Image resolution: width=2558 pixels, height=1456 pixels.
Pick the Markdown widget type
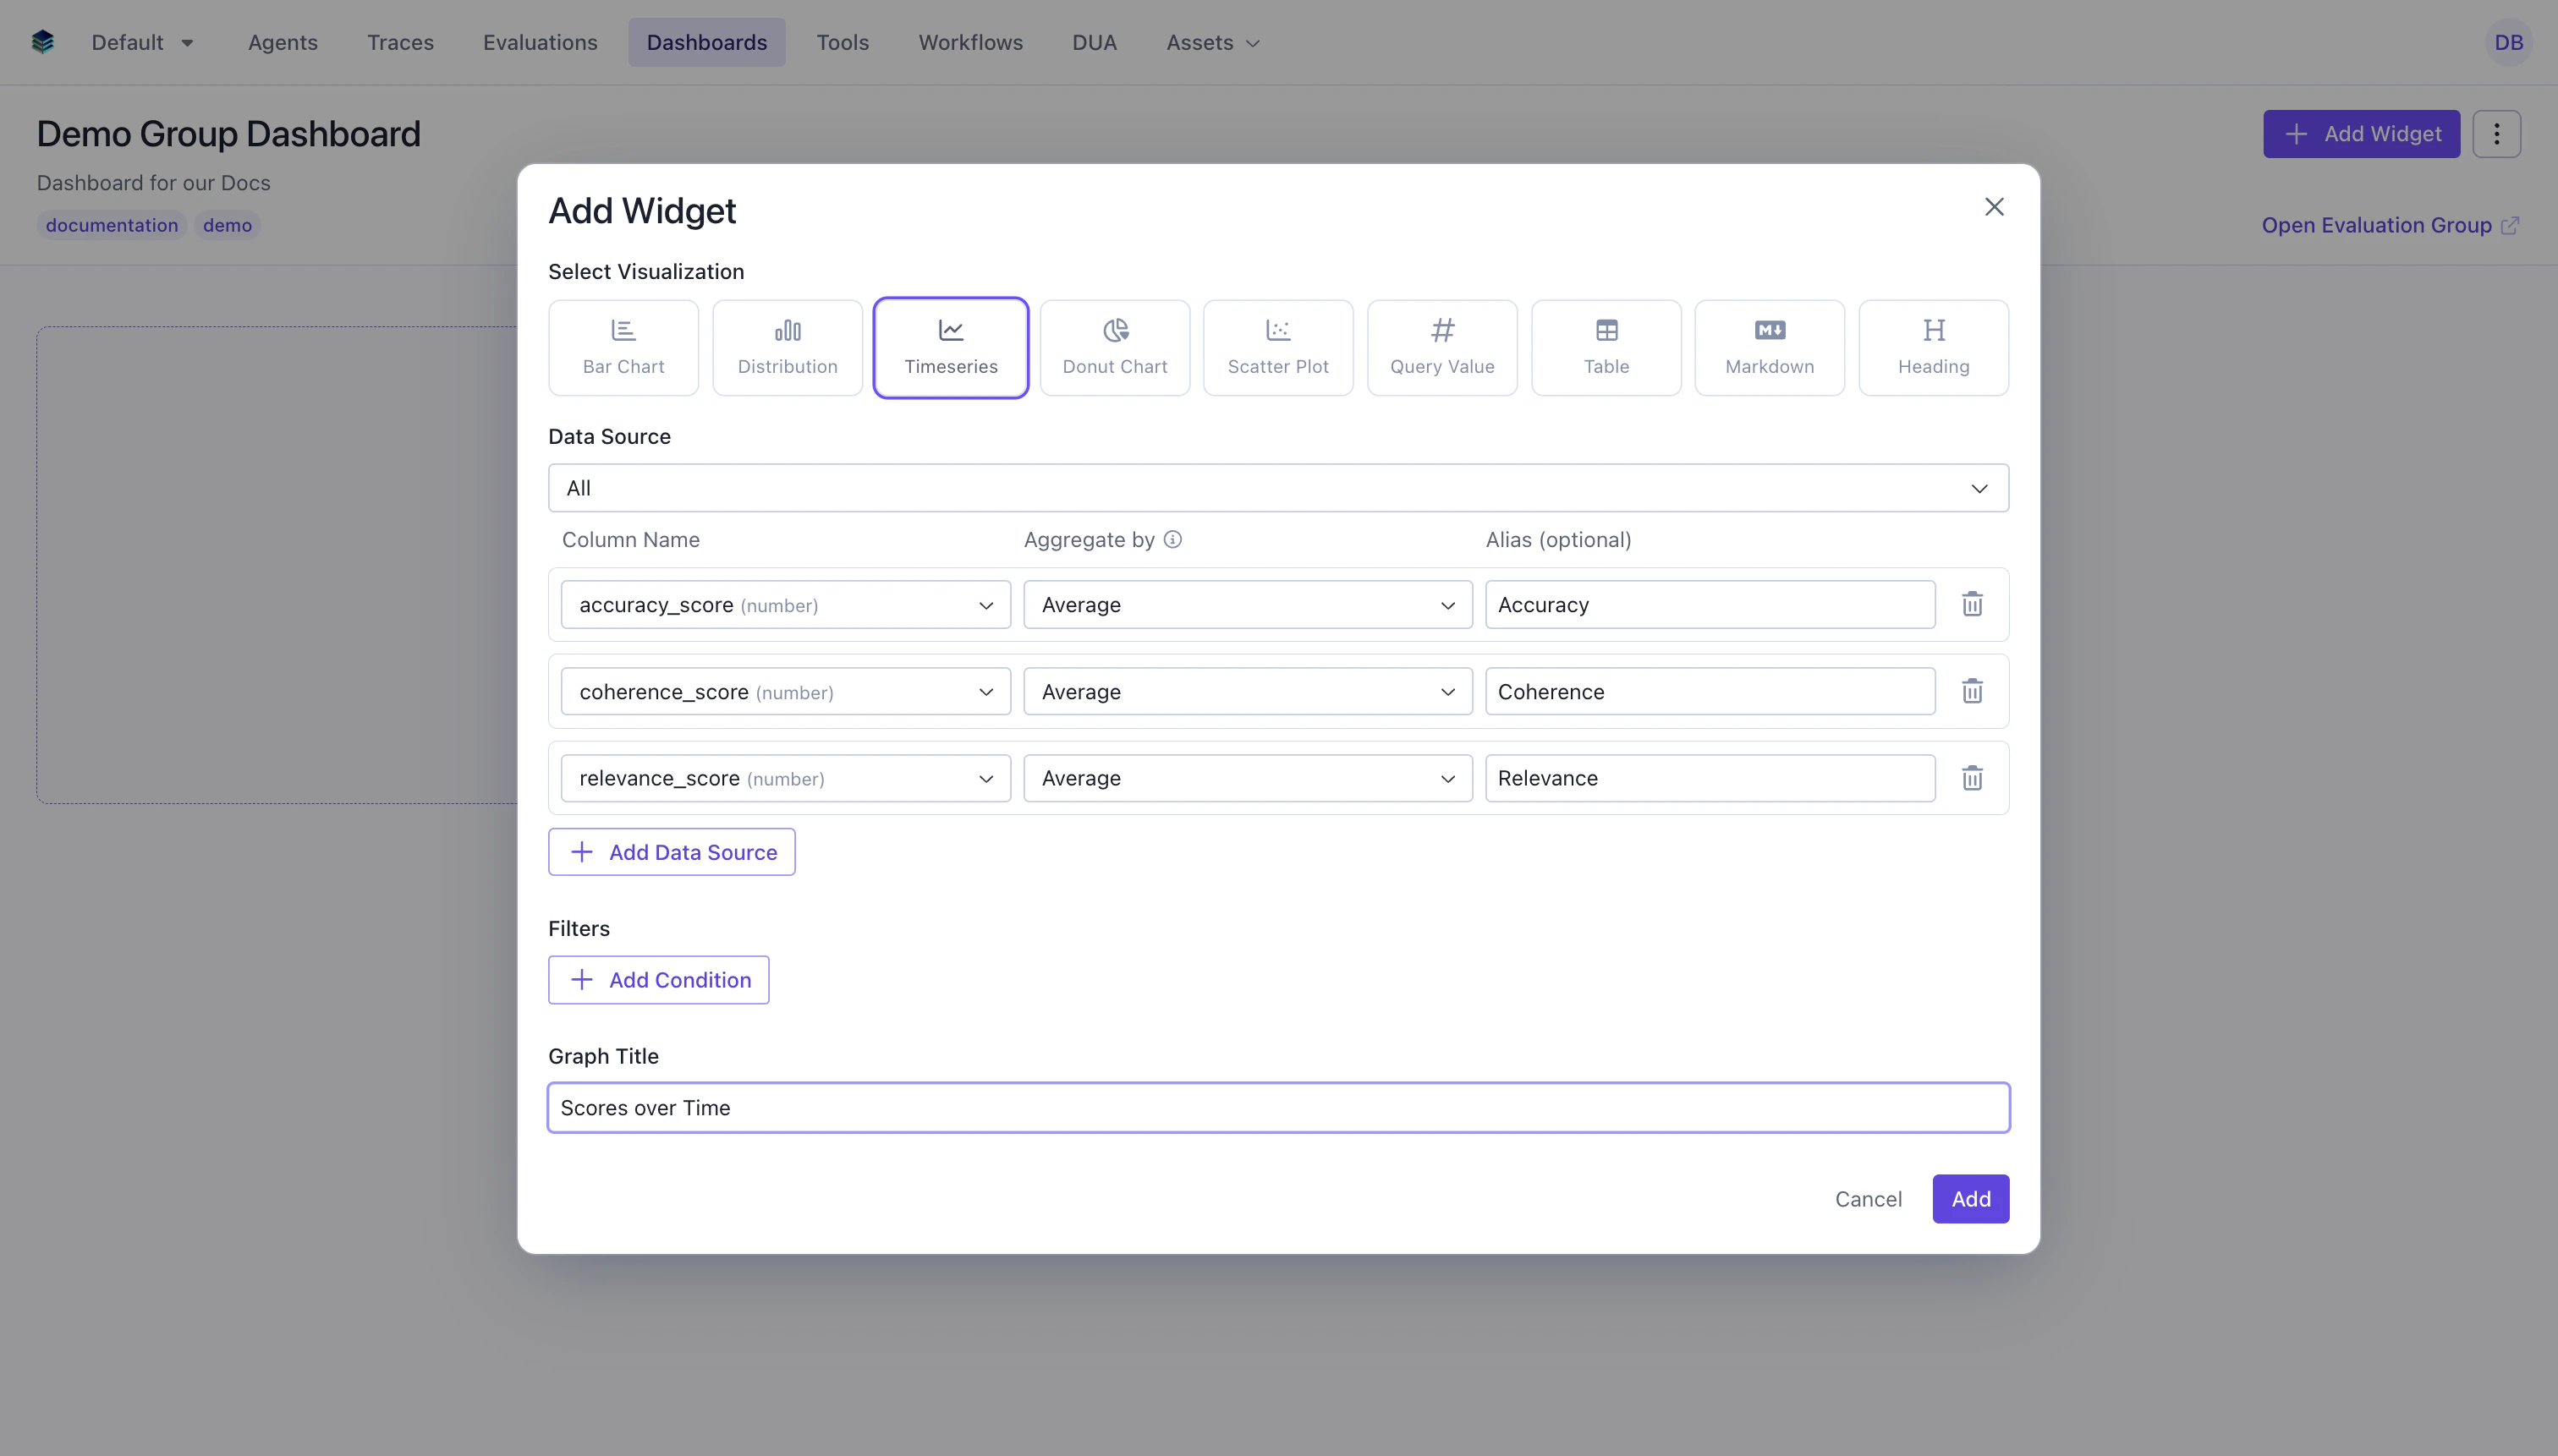tap(1769, 347)
